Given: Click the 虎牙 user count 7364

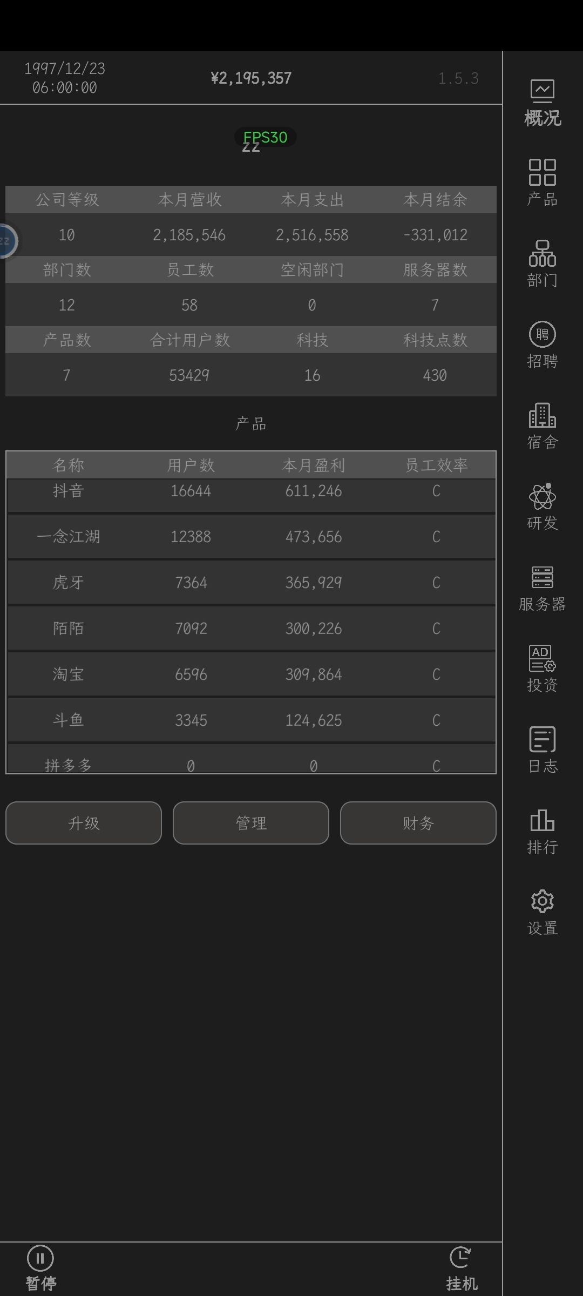Looking at the screenshot, I should [191, 583].
